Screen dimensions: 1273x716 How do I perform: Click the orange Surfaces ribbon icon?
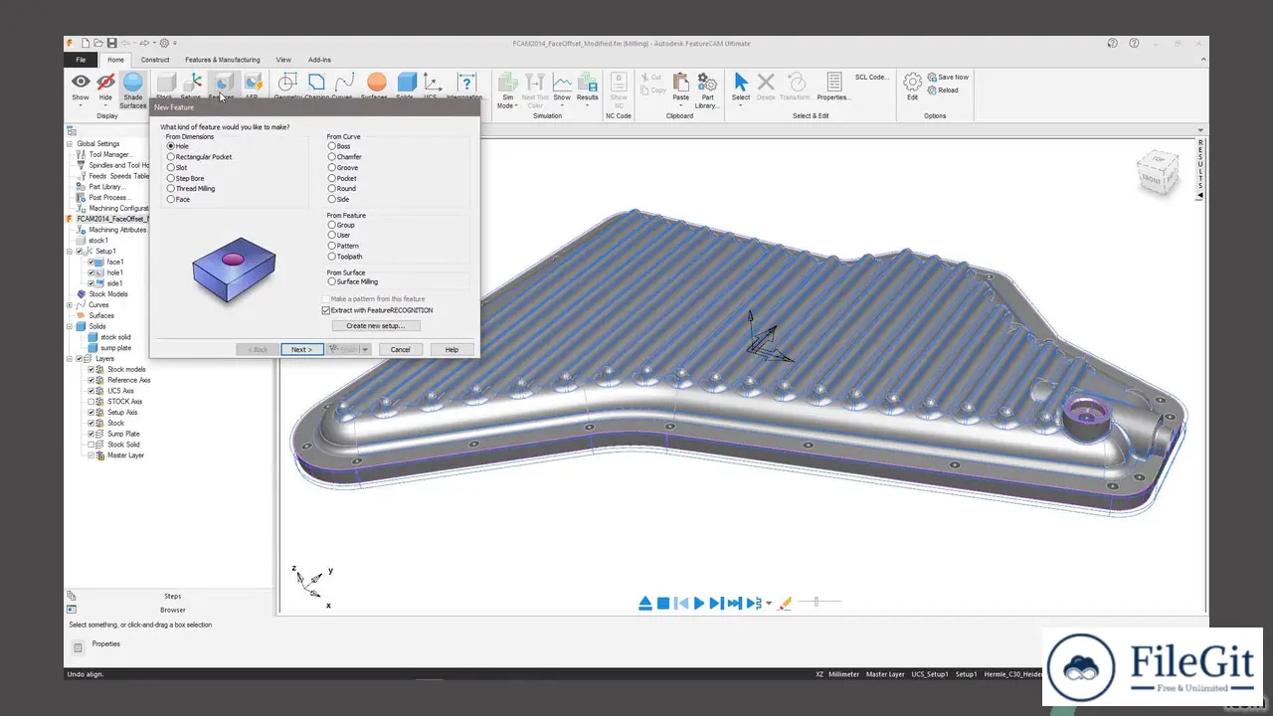pos(376,83)
